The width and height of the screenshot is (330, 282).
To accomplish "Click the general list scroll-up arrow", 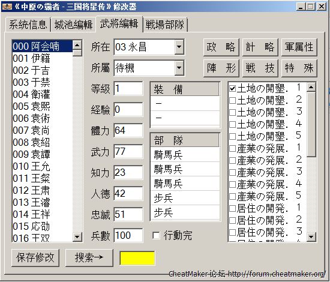I will coord(77,45).
